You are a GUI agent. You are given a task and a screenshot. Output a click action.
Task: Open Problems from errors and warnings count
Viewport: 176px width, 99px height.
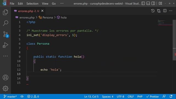[x=33, y=97]
